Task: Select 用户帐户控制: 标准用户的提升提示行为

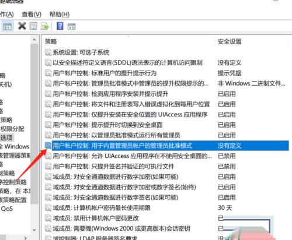Action: (x=105, y=73)
